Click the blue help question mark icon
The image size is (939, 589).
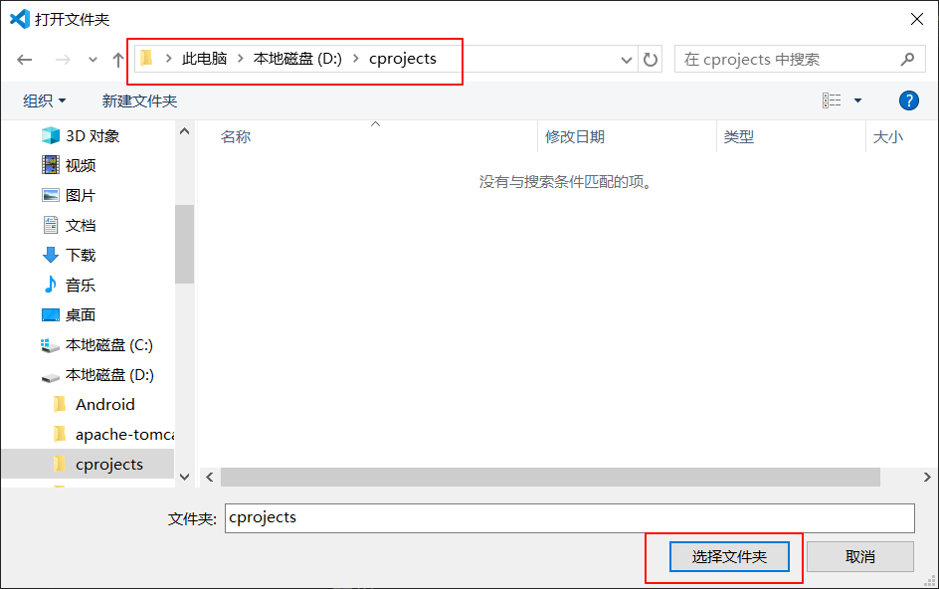(908, 99)
